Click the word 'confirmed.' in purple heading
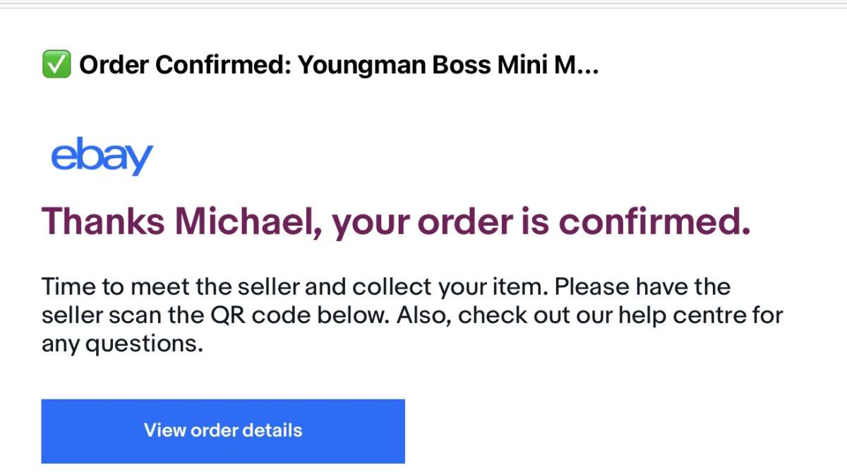 point(654,222)
